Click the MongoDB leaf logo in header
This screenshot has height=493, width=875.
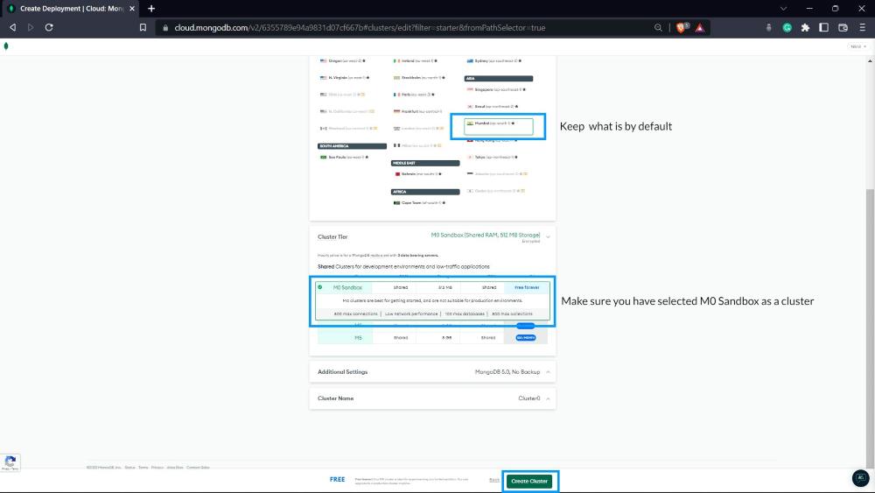click(x=6, y=46)
